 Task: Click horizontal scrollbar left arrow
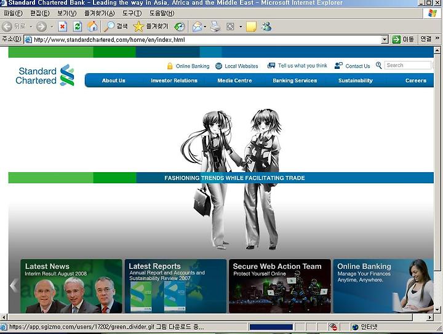[x=4, y=317]
